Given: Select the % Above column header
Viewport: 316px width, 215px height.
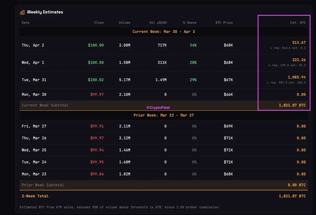Looking at the screenshot, I should coord(190,23).
